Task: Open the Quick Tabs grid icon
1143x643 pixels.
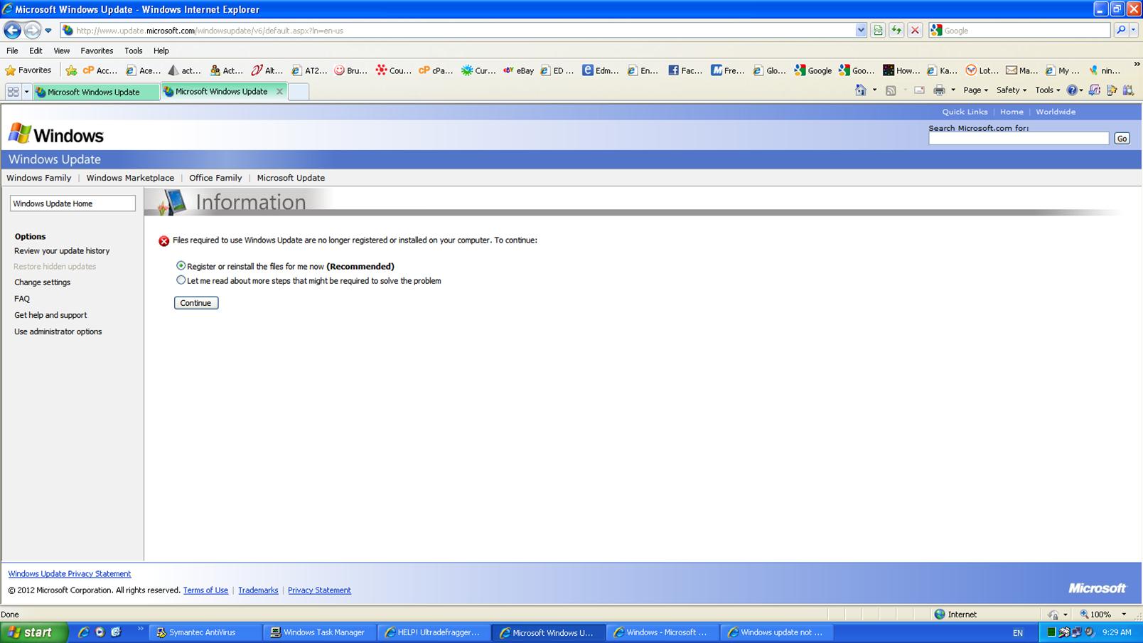Action: pos(13,92)
